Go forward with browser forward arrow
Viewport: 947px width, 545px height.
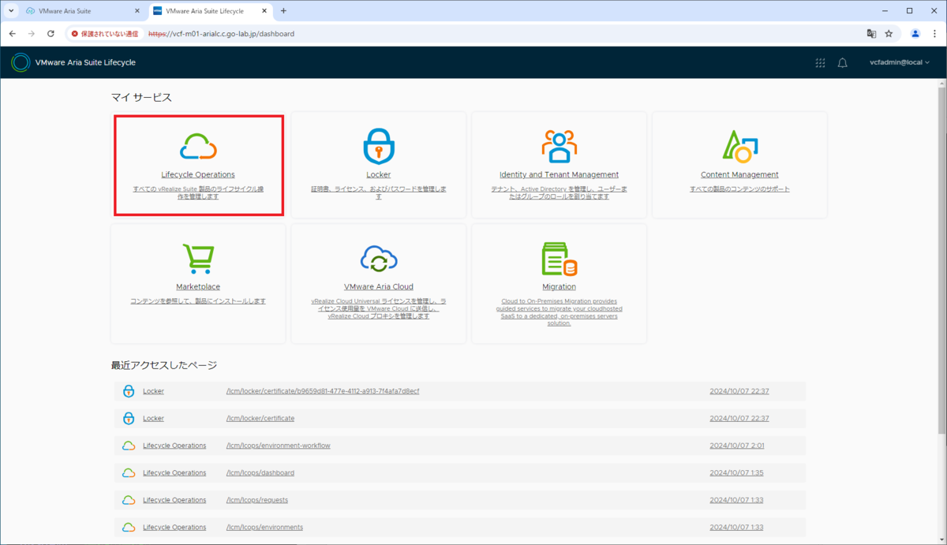tap(32, 34)
